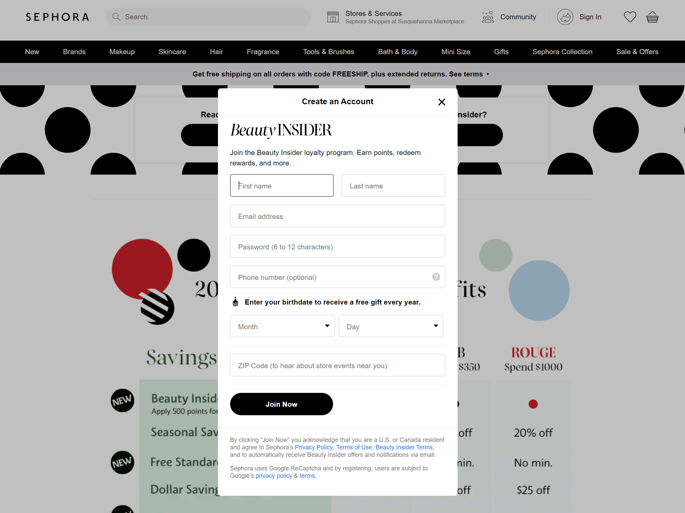Click the Wishlist heart icon
The height and width of the screenshot is (513, 685).
tap(630, 17)
